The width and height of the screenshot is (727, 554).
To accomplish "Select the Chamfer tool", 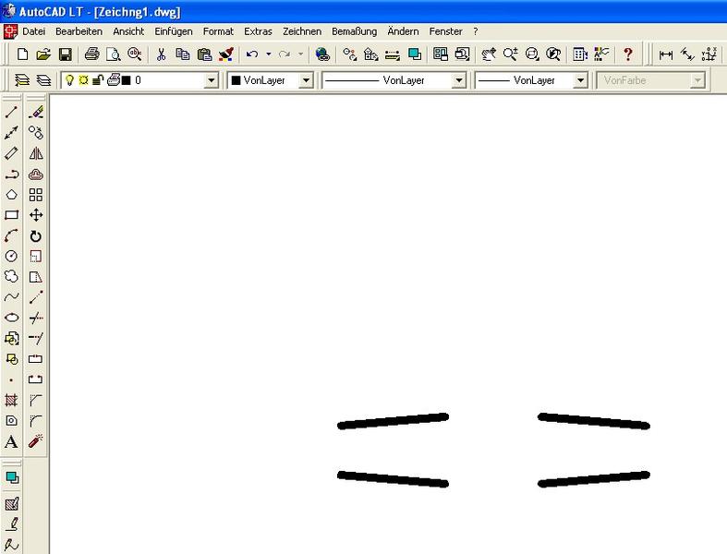I will [36, 400].
